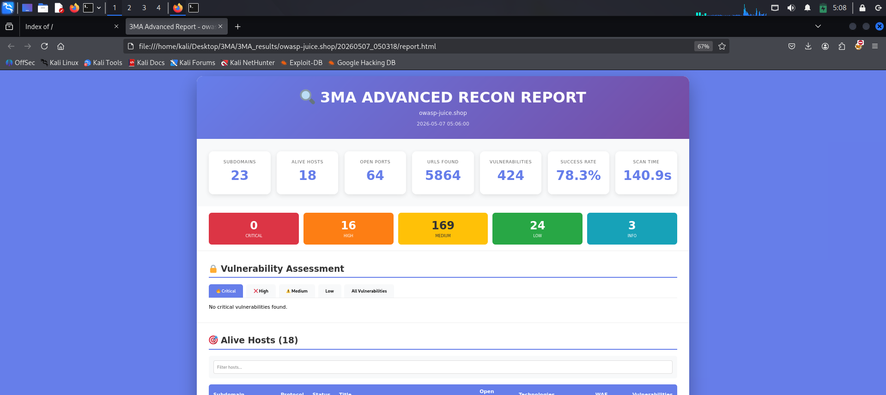Reset the 67% zoom level badge
This screenshot has width=886, height=395.
tap(703, 46)
